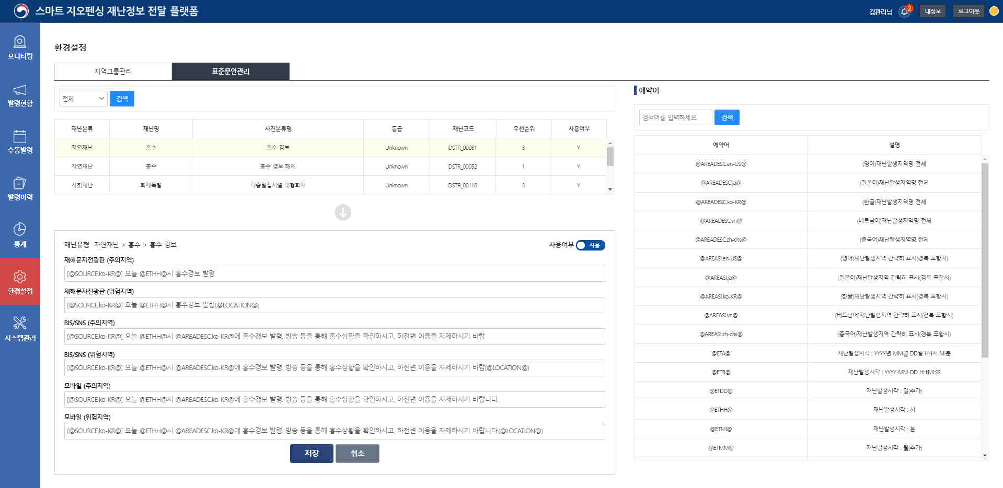Open the 수동발령 calendar icon
Image resolution: width=1003 pixels, height=488 pixels.
click(20, 136)
